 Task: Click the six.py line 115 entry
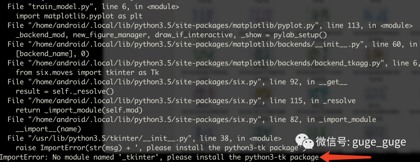[x=181, y=101]
